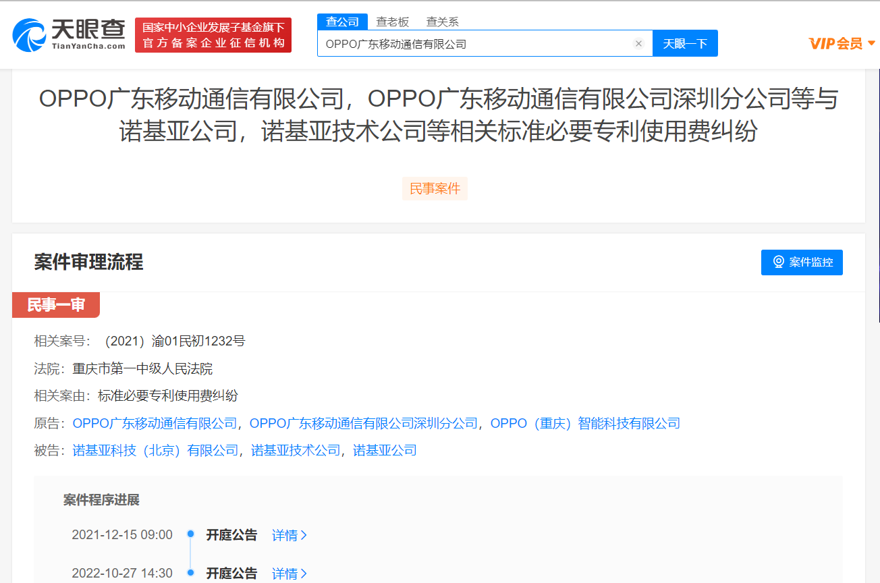
Task: Clear the search box with the X icon
Action: point(638,44)
